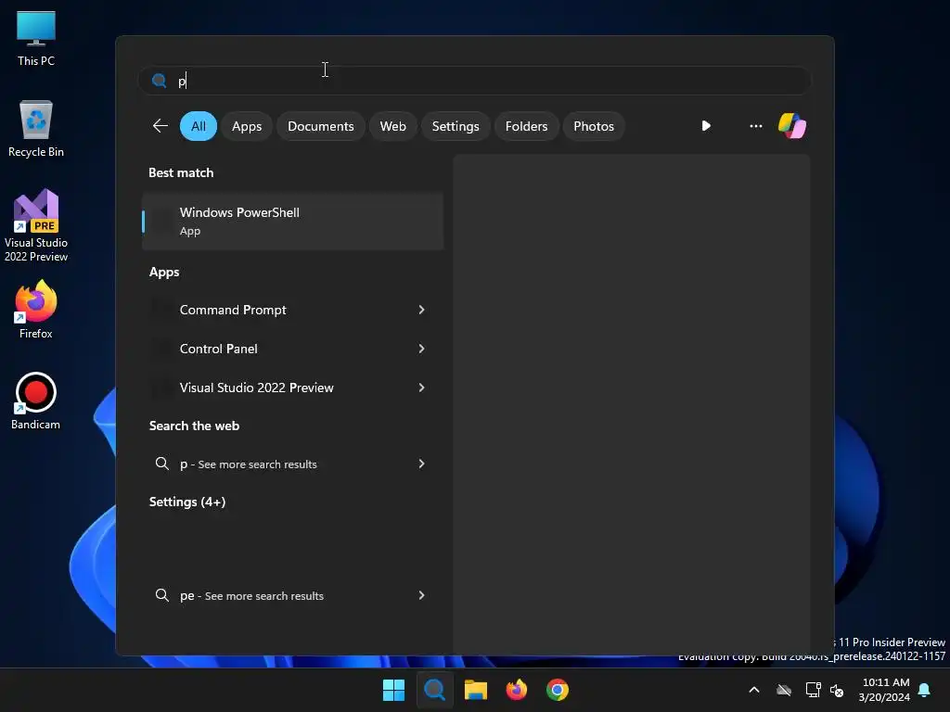Show hidden tray icons chevron
The image size is (950, 712).
[x=754, y=690]
